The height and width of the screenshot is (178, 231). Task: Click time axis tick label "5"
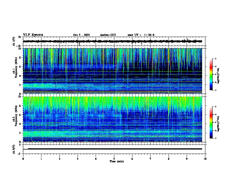click(x=114, y=159)
